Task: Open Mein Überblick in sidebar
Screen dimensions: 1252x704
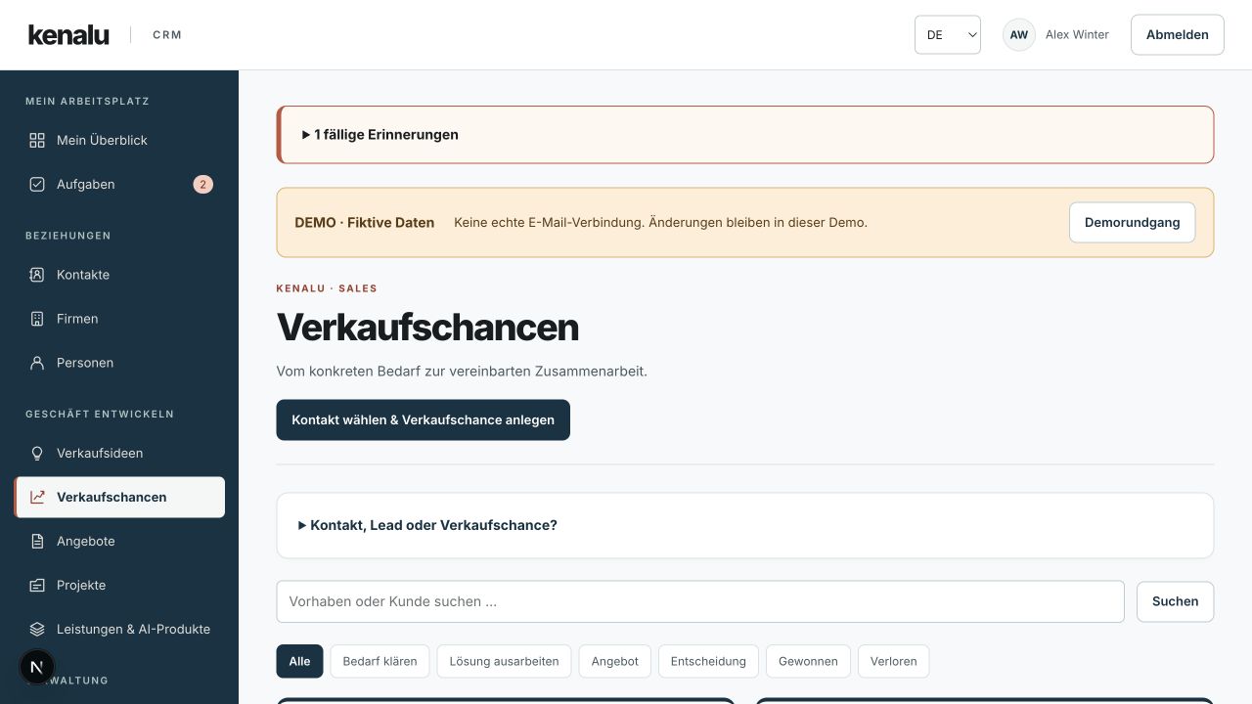Action: click(119, 140)
